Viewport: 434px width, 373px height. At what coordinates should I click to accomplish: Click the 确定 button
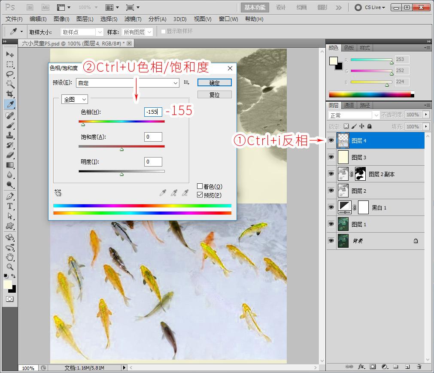[215, 83]
